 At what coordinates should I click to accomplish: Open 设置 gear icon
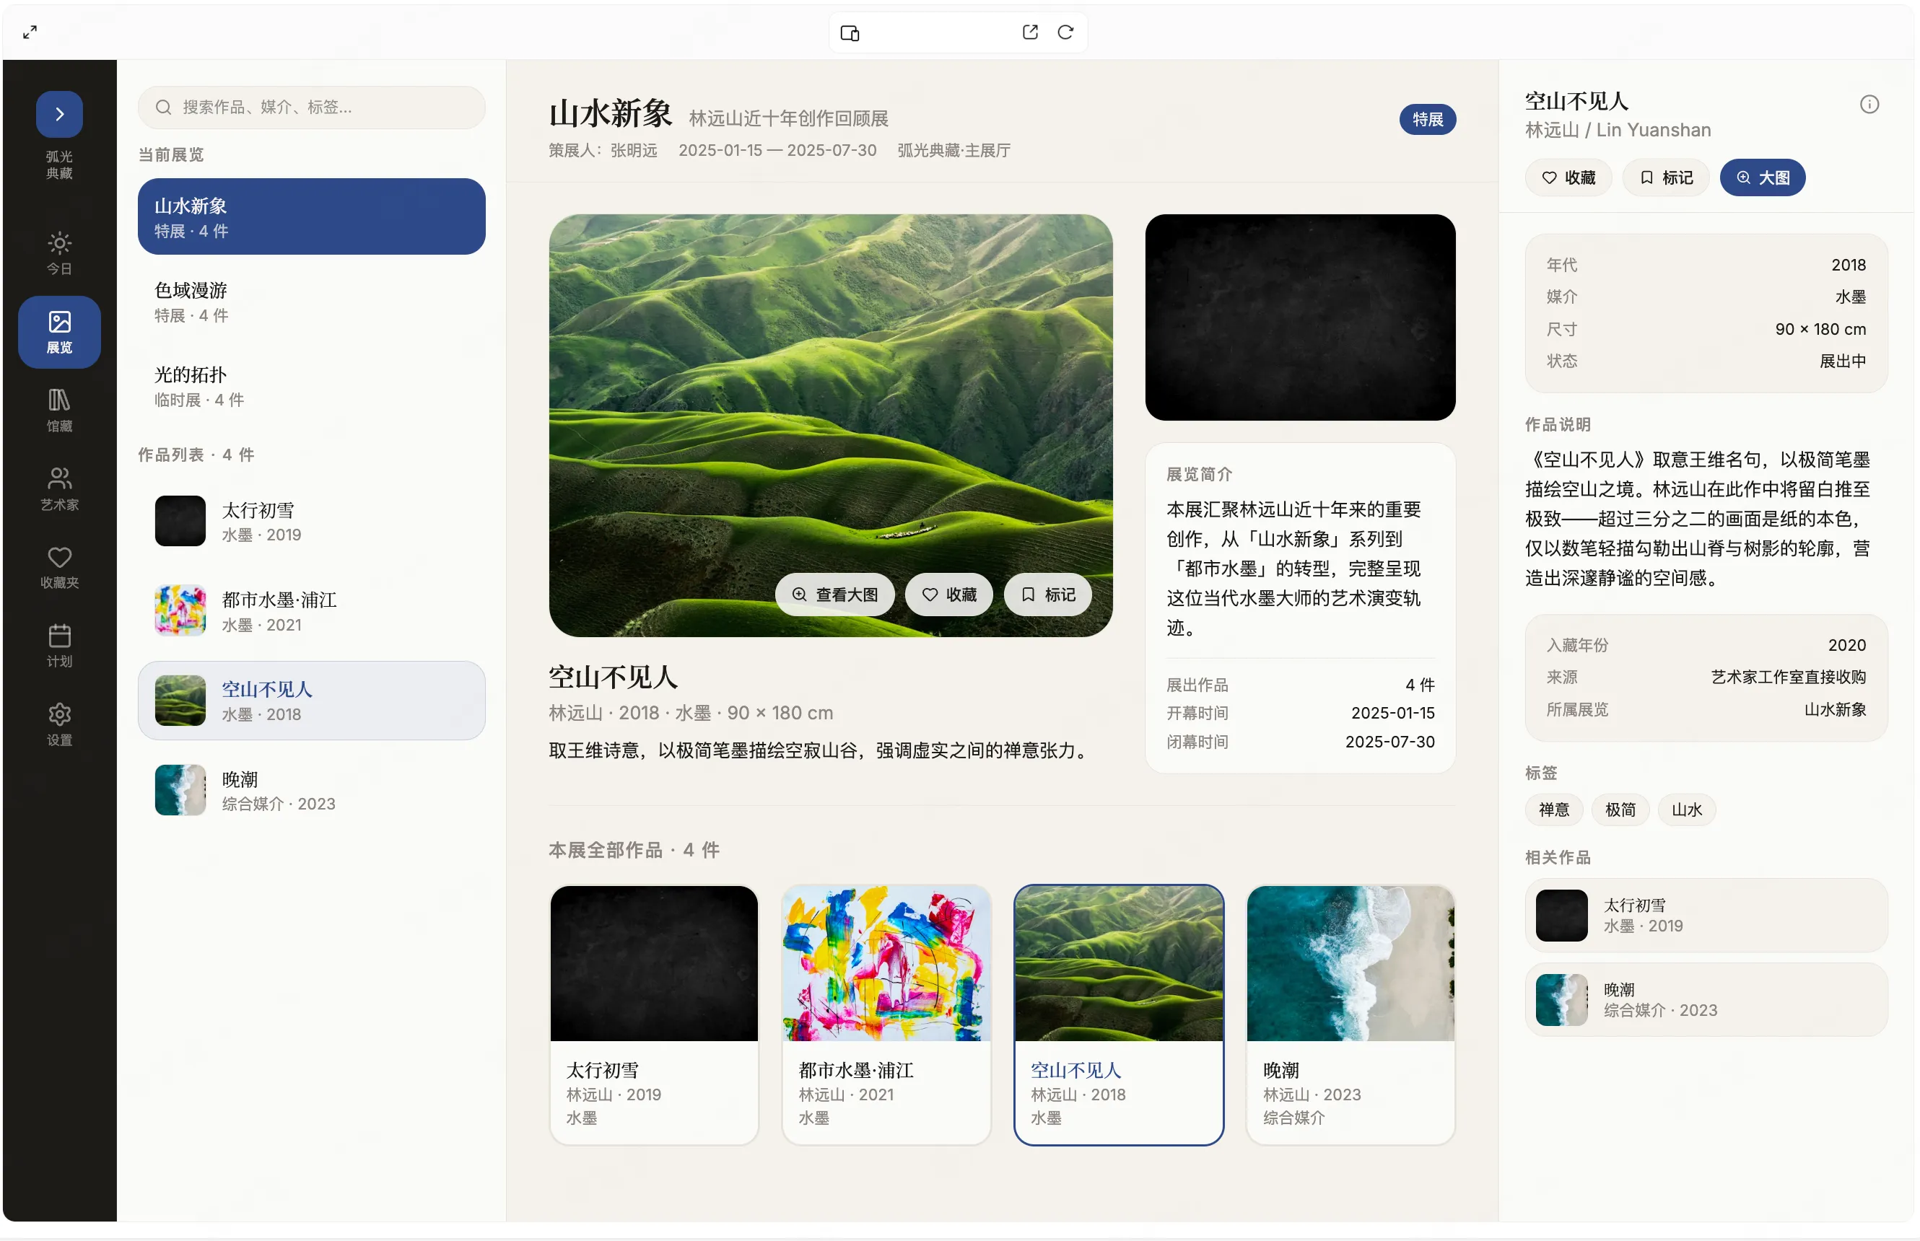click(x=59, y=724)
